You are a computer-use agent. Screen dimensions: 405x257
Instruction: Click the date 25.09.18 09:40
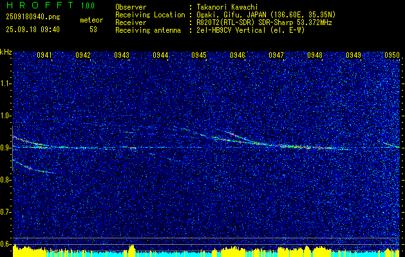pyautogui.click(x=33, y=30)
